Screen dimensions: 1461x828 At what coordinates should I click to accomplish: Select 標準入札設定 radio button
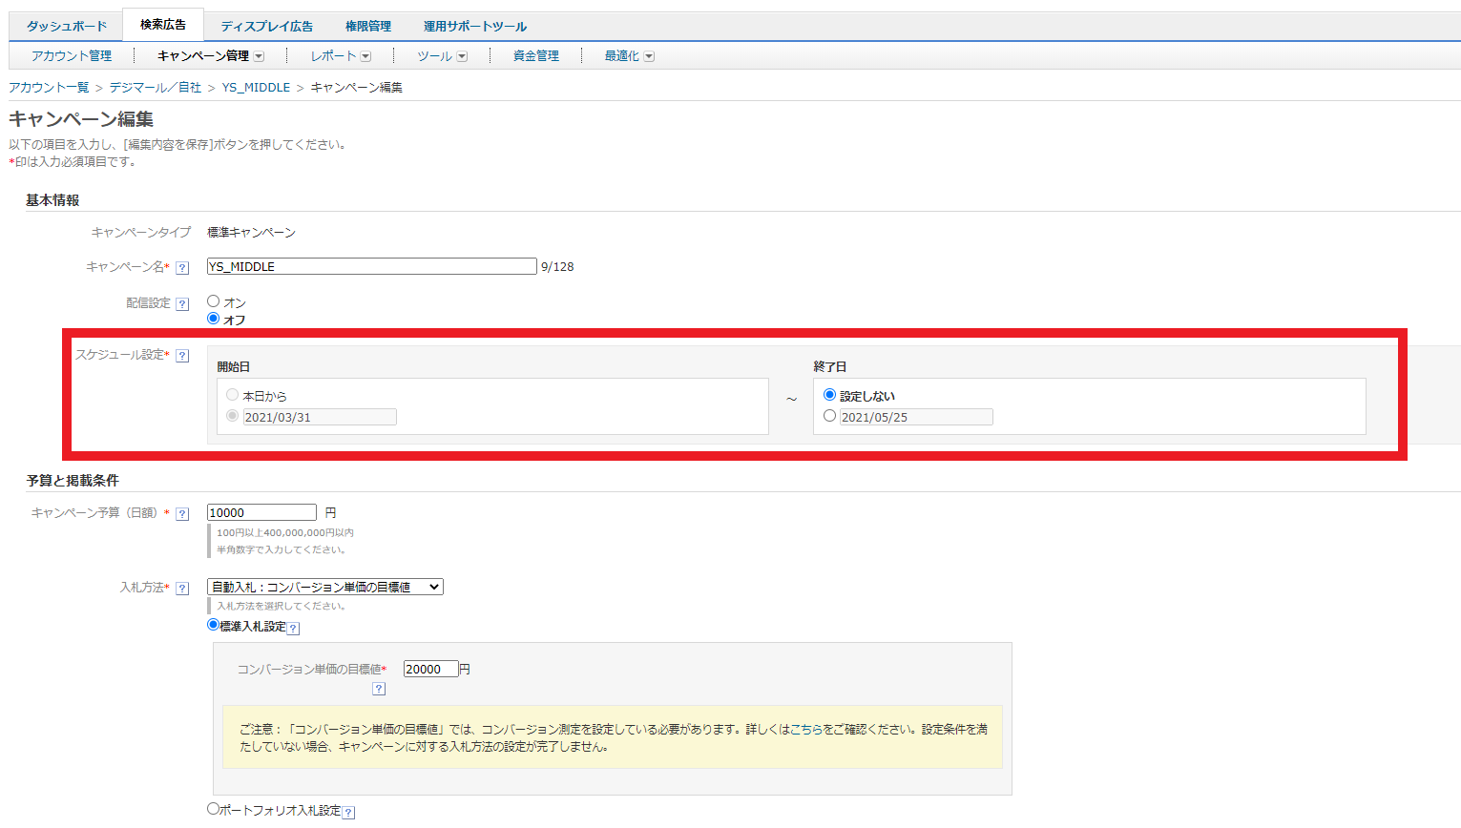click(x=213, y=624)
